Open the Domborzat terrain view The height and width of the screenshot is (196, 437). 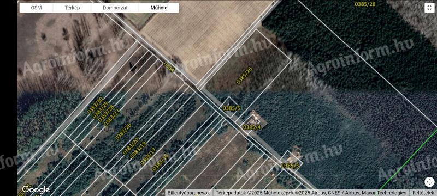click(115, 8)
